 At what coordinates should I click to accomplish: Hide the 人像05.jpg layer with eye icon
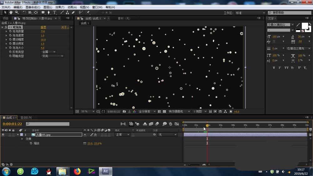[x=3, y=135]
